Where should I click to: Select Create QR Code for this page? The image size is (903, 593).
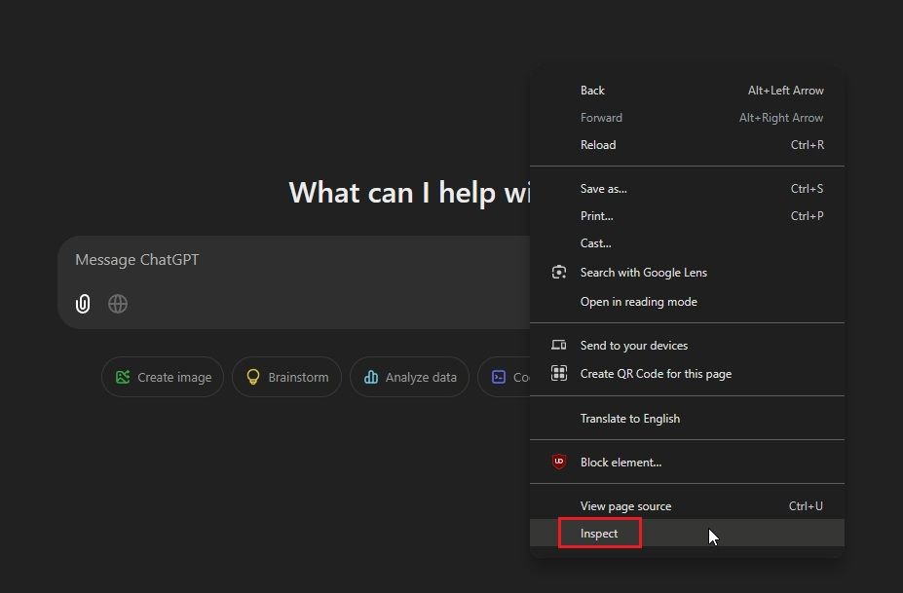tap(687, 373)
